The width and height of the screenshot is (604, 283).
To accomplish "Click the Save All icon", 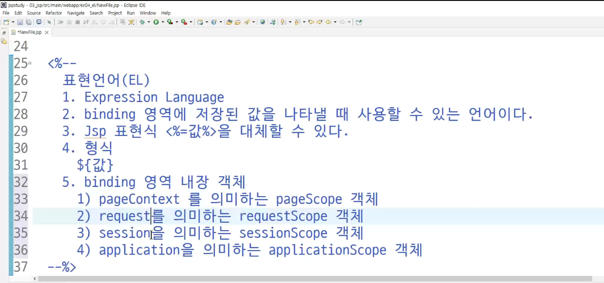I will (x=28, y=22).
